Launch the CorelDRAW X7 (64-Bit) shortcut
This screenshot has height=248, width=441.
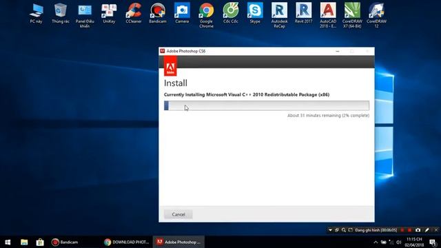(352, 15)
